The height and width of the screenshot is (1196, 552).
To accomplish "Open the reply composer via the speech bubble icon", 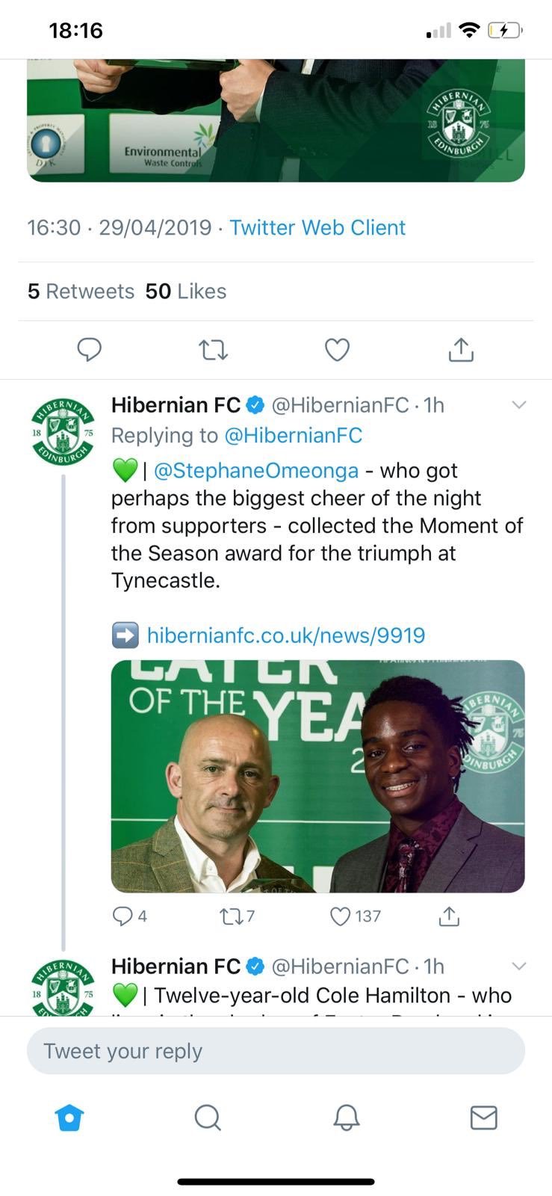I will coord(90,349).
